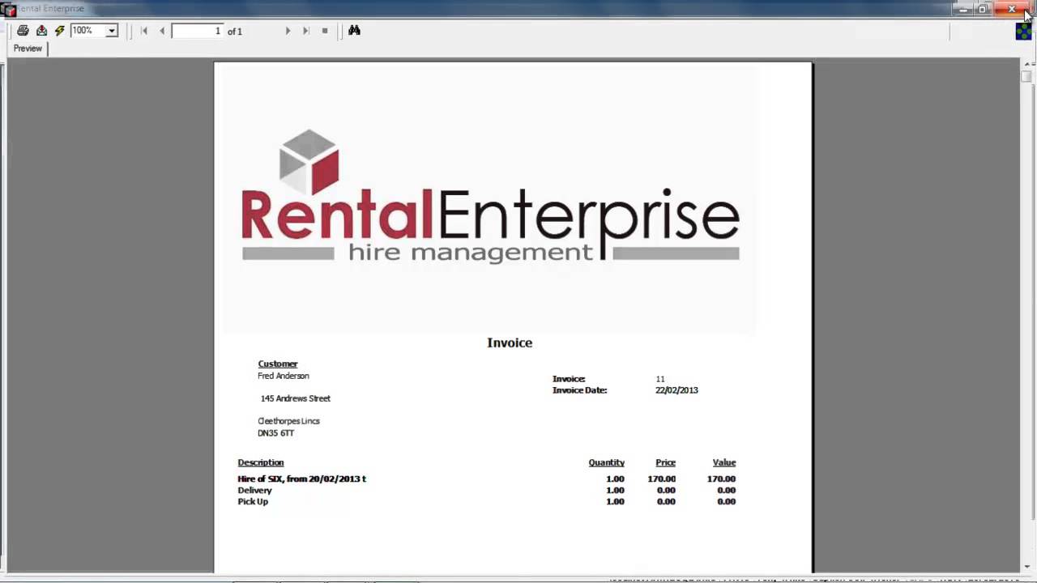Viewport: 1037px width, 583px height.
Task: Click the scrollbar down arrow
Action: pos(1026,567)
